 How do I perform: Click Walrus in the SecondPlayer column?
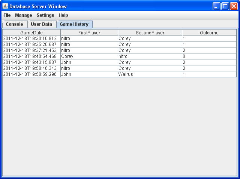[x=126, y=74]
